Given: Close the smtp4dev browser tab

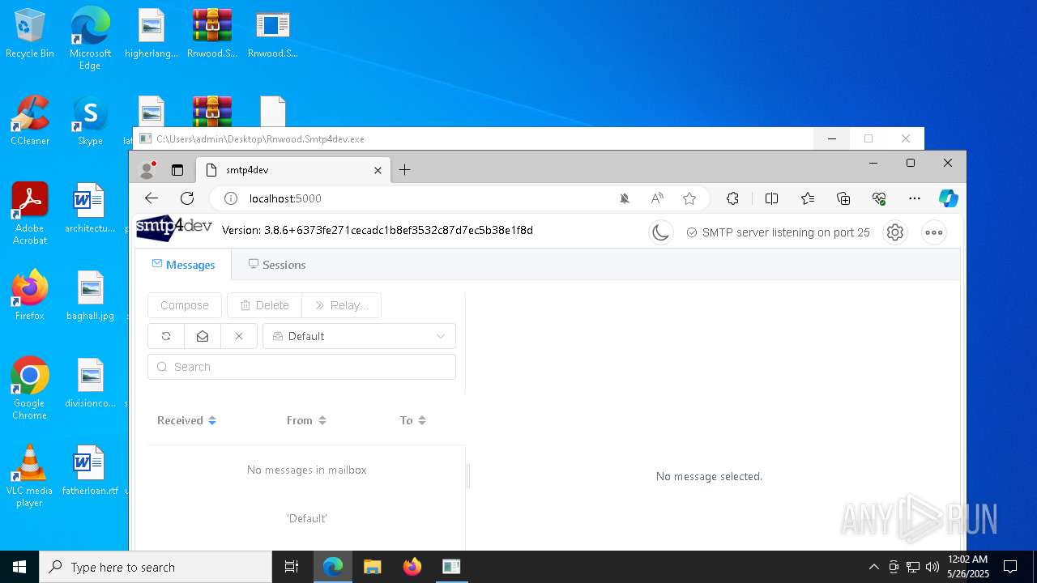Looking at the screenshot, I should coord(378,170).
